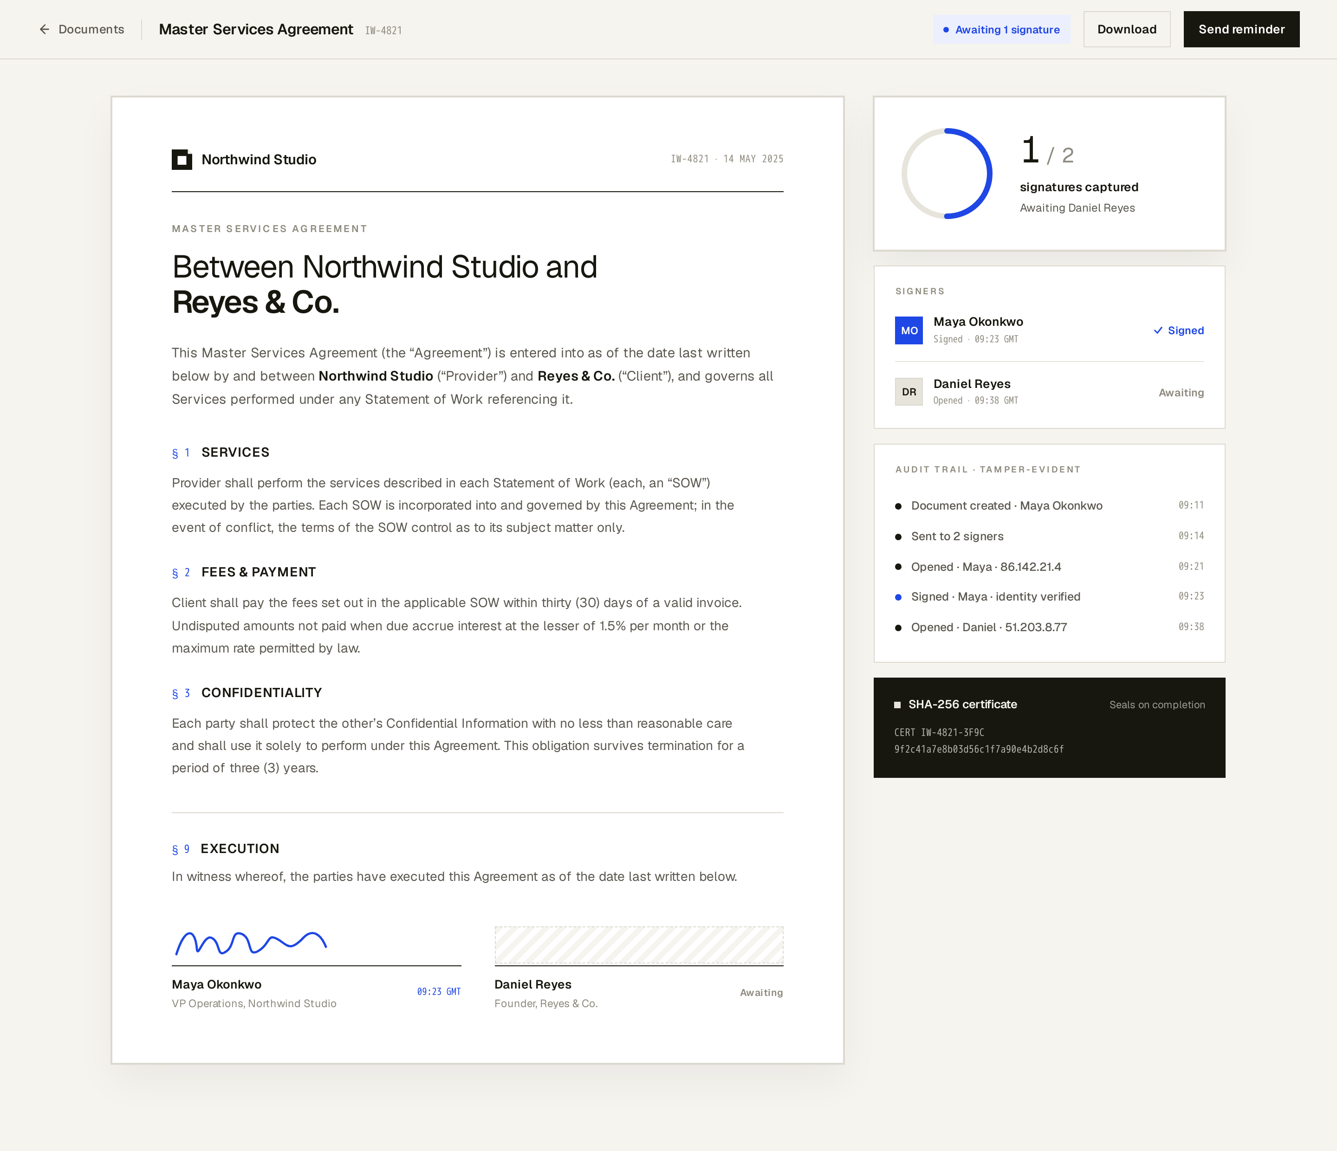Click the EXECUTION section heading

(240, 849)
